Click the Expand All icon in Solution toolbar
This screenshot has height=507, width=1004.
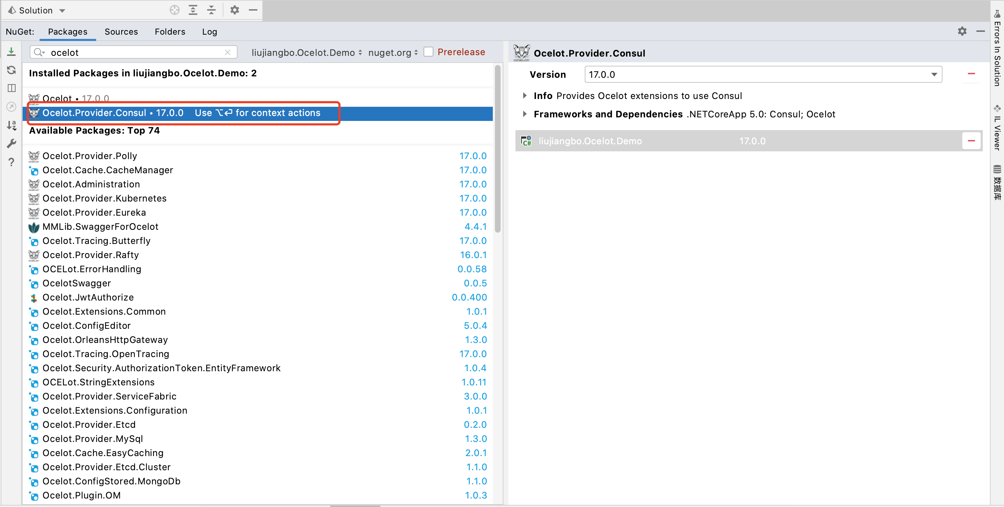point(193,10)
